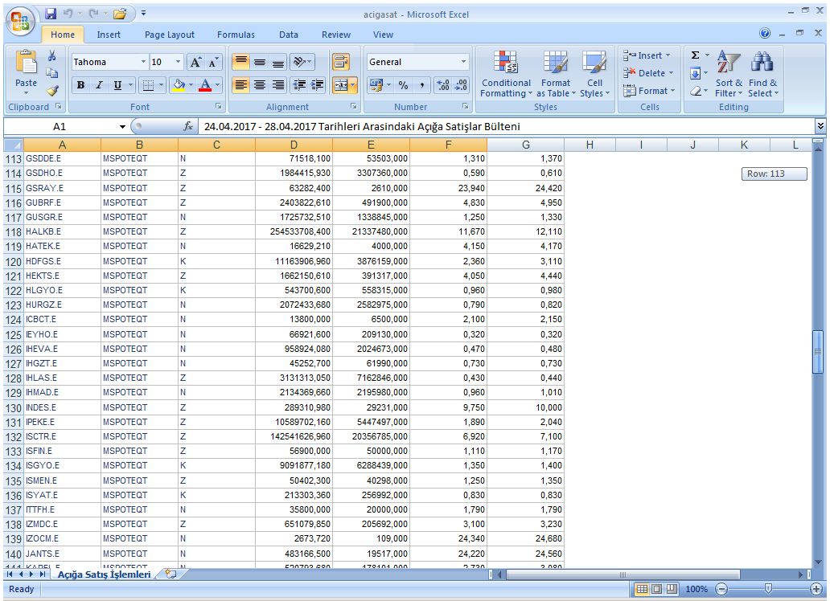Screen dimensions: 830x601
Task: Click the Open folder icon in Quick Access
Action: tap(120, 14)
